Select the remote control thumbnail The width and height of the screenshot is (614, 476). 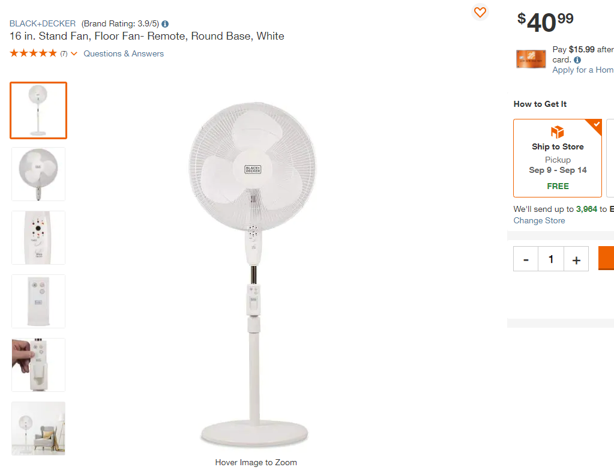38,301
